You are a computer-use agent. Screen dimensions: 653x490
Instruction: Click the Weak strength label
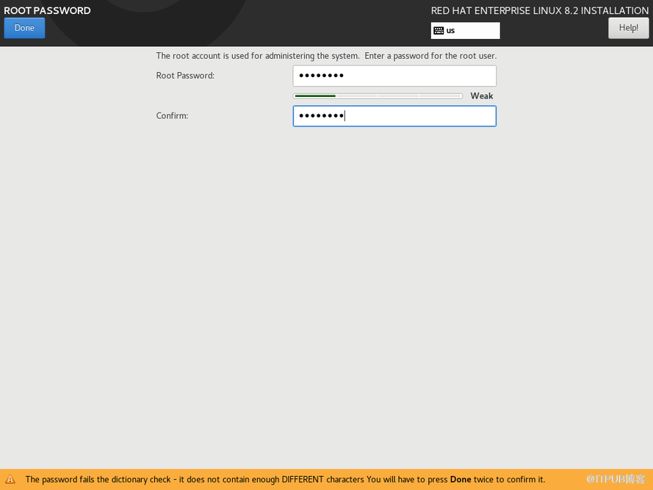pos(481,96)
